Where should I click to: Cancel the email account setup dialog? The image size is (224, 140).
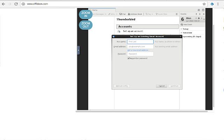(162, 86)
